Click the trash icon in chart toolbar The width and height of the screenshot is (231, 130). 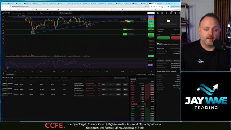[3, 43]
